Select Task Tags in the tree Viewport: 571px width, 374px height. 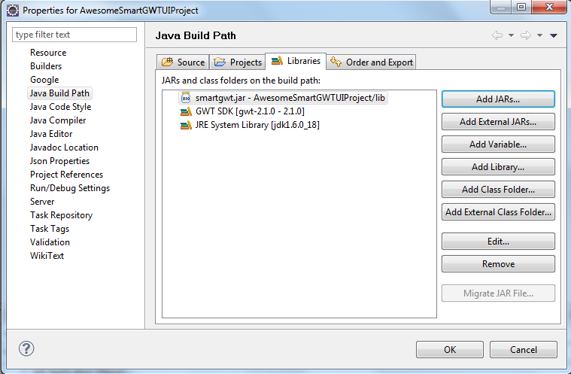pyautogui.click(x=50, y=228)
